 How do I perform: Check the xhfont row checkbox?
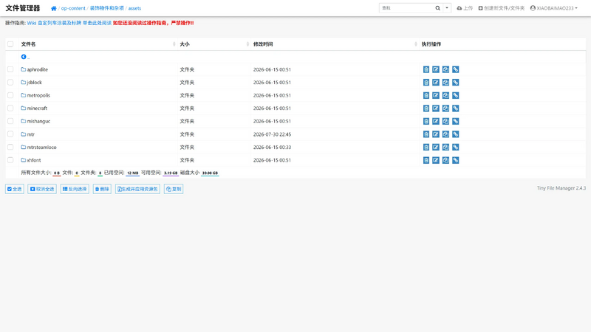[10, 160]
